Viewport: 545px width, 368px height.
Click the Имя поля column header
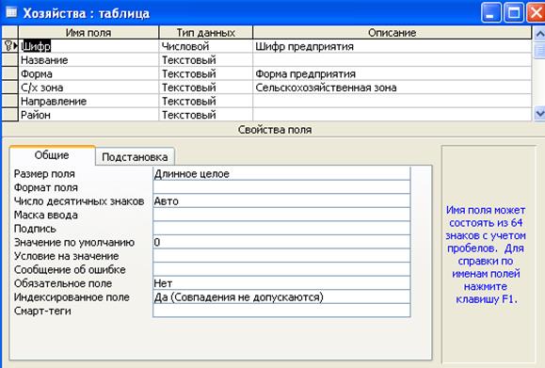(88, 33)
